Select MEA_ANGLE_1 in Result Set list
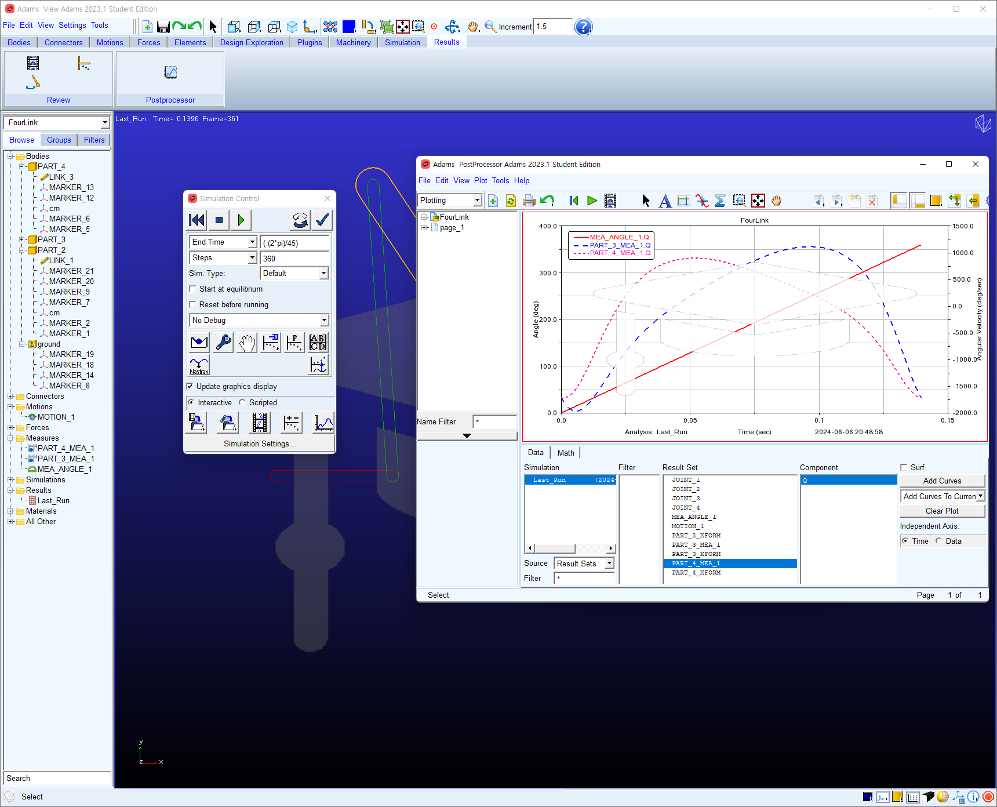997x807 pixels. coord(693,517)
